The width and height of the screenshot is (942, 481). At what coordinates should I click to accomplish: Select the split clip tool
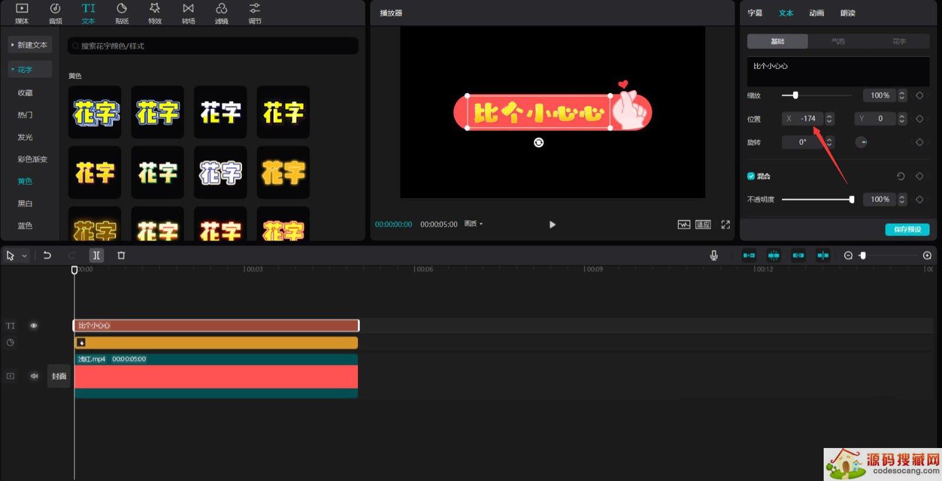pos(96,256)
